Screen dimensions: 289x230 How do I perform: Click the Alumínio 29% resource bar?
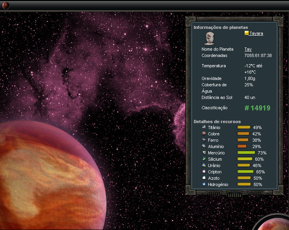click(242, 146)
